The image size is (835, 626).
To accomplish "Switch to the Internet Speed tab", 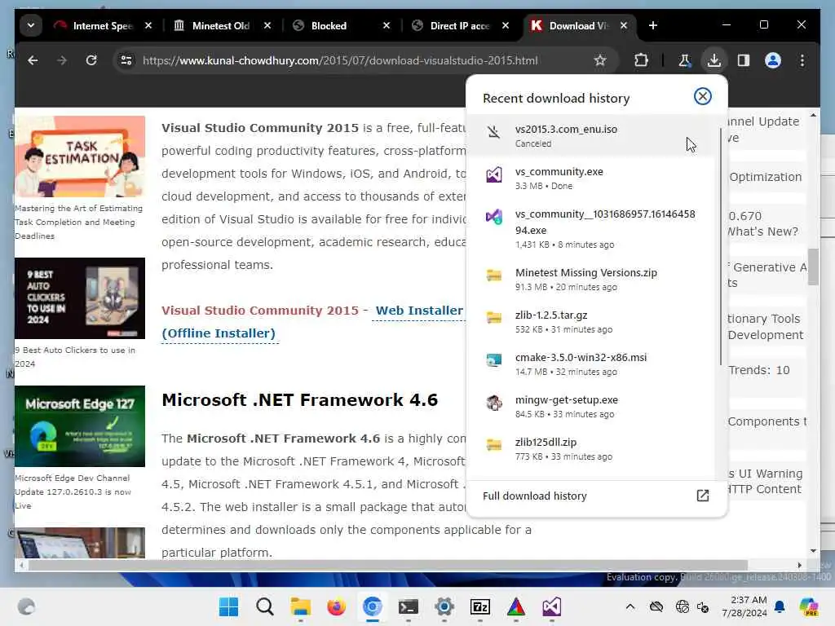I will (x=103, y=25).
